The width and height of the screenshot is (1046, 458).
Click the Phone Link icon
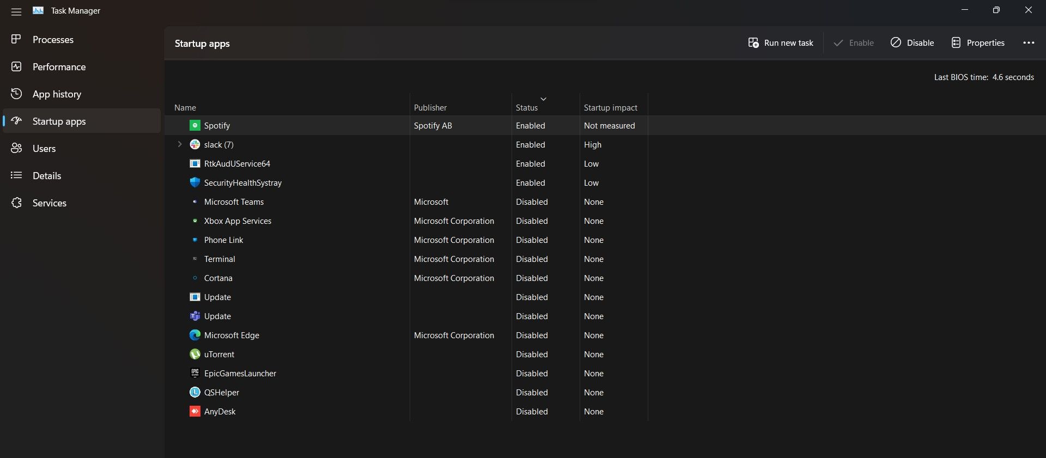pos(195,240)
